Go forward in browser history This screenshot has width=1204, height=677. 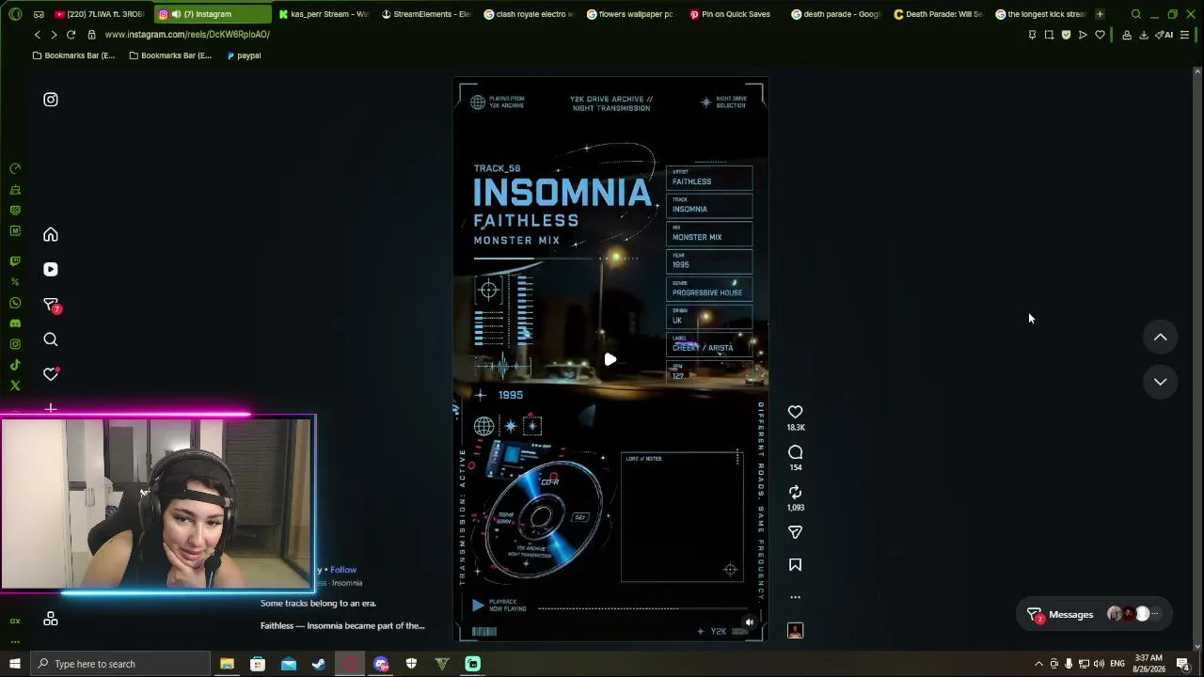pos(54,35)
